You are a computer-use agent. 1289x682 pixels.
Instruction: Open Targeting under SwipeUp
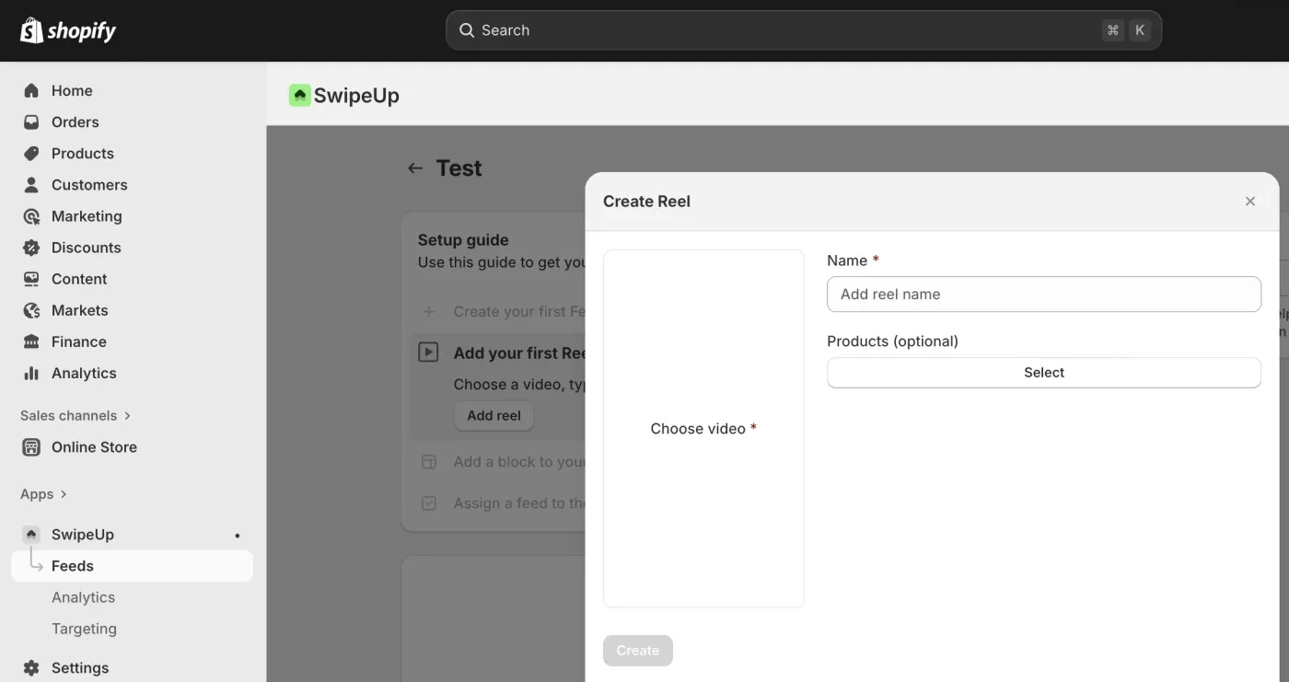[x=84, y=629]
